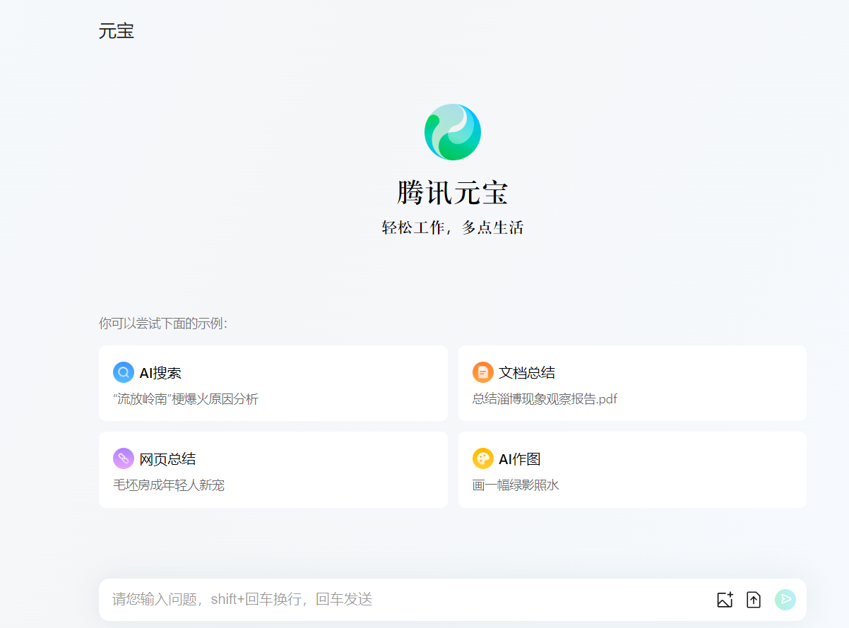Screen dimensions: 849x628
Task: Click the 腾讯元宝 title text
Action: pyautogui.click(x=452, y=192)
